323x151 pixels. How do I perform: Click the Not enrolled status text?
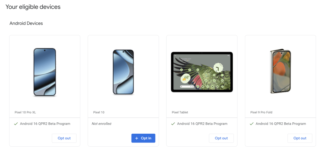point(101,124)
